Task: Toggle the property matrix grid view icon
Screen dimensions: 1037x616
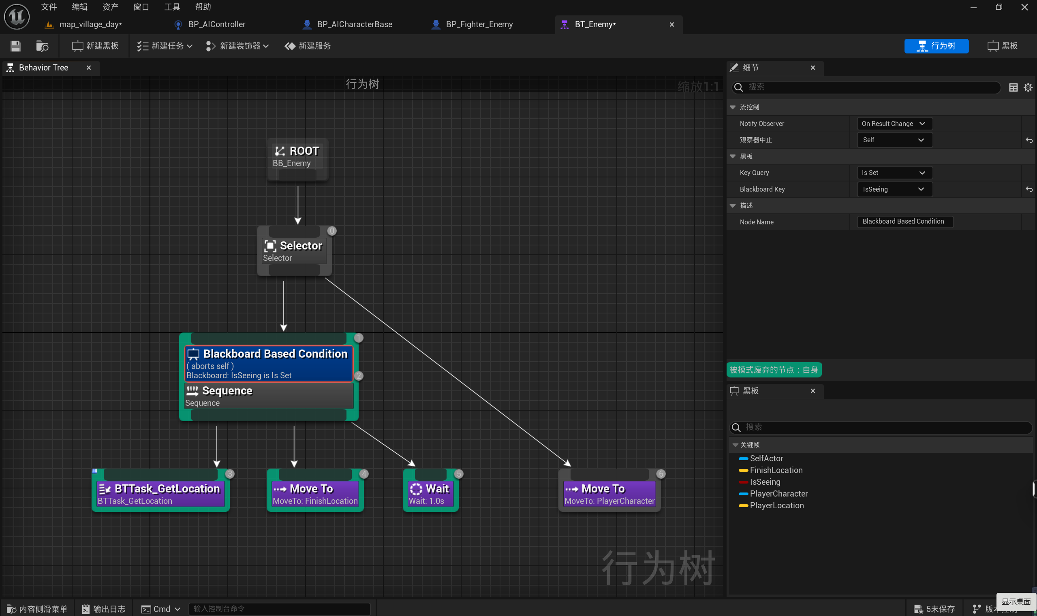Action: [1013, 87]
